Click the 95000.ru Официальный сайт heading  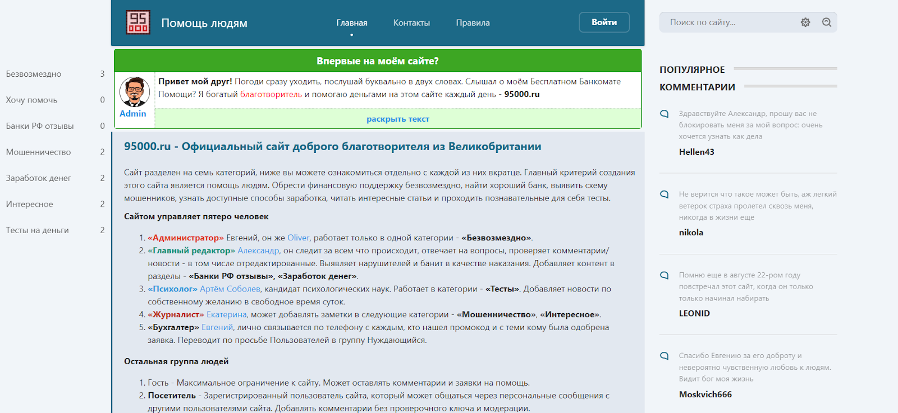333,146
